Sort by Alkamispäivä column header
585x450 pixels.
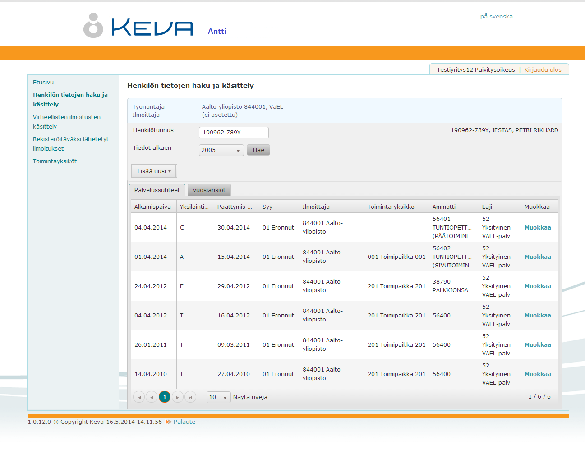tap(153, 207)
